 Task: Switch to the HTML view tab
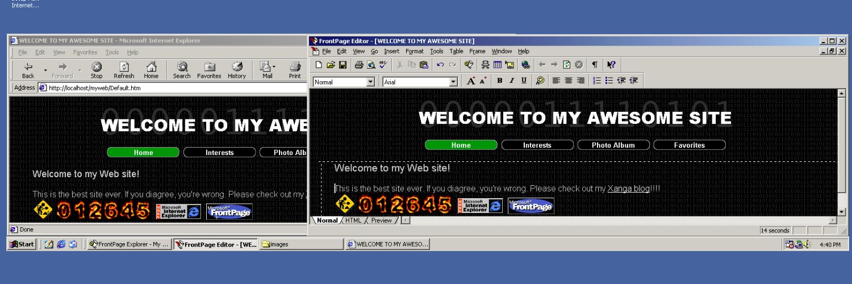pyautogui.click(x=353, y=220)
